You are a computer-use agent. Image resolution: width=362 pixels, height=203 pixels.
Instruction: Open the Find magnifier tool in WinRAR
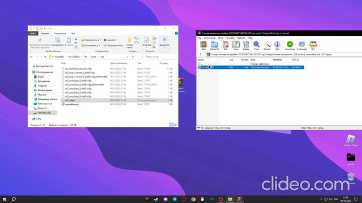256,46
